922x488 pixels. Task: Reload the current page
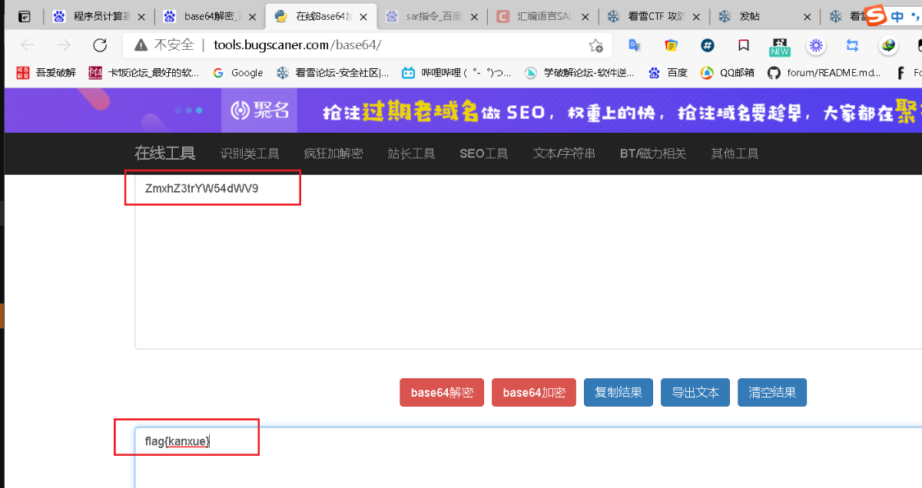tap(100, 45)
